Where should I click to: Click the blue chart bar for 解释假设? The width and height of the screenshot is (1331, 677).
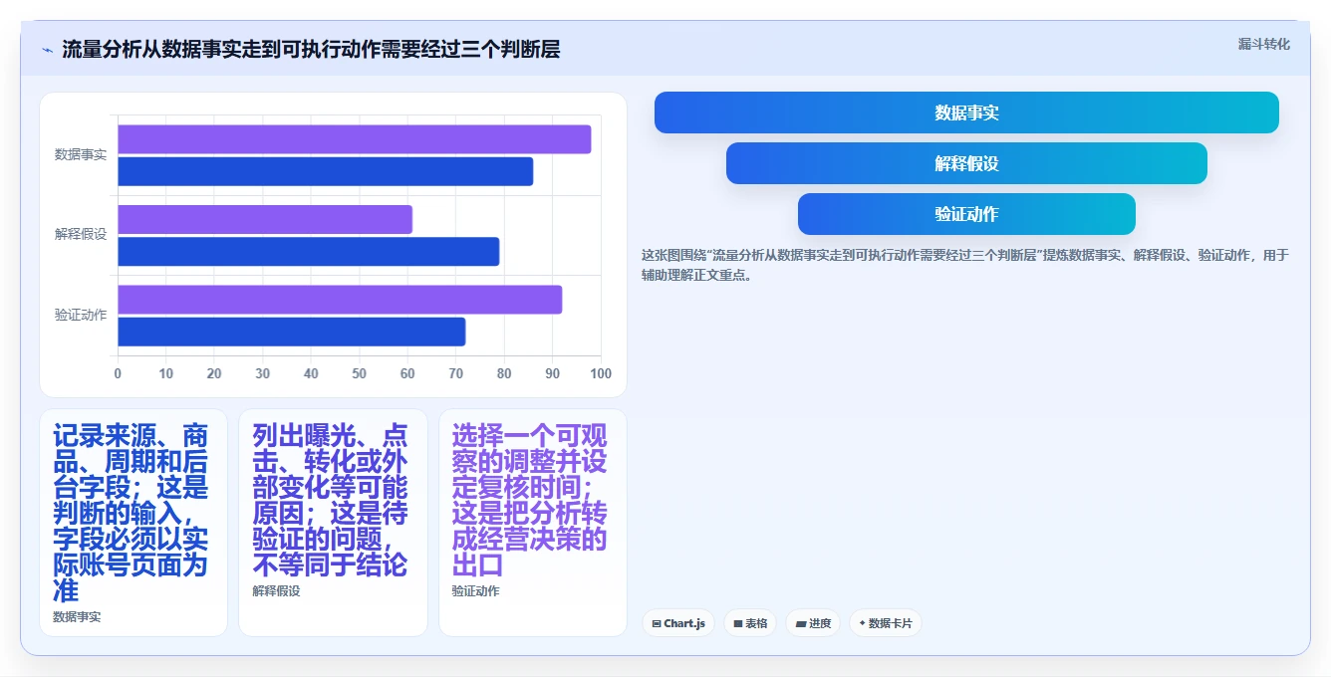309,252
